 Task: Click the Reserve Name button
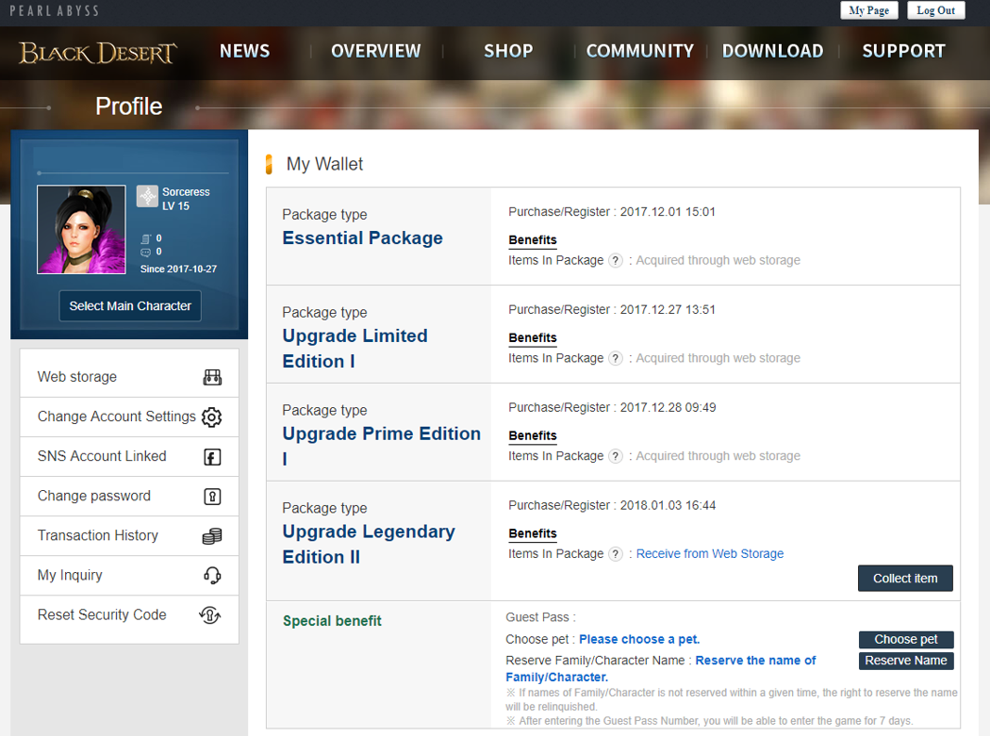[905, 661]
